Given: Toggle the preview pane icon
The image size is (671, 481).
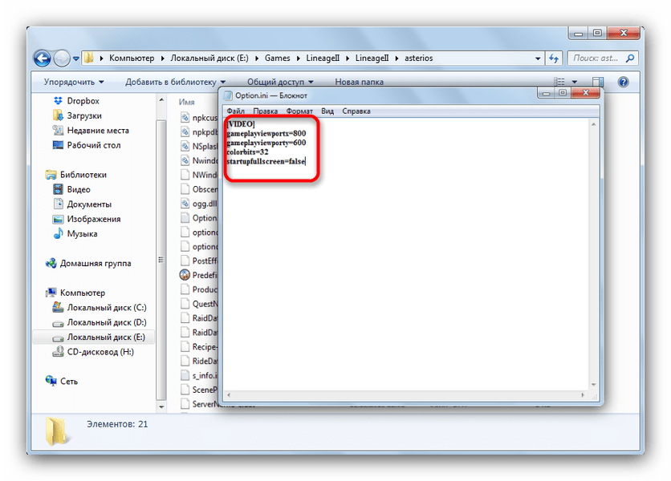Looking at the screenshot, I should point(598,82).
